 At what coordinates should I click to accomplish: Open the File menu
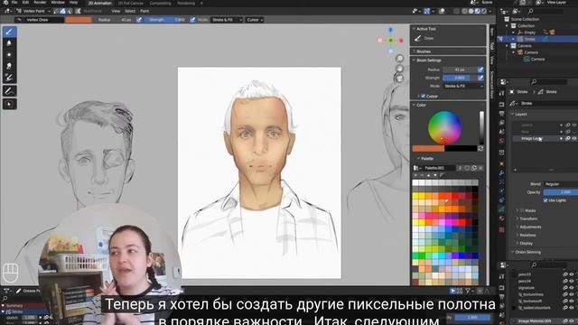[14, 3]
